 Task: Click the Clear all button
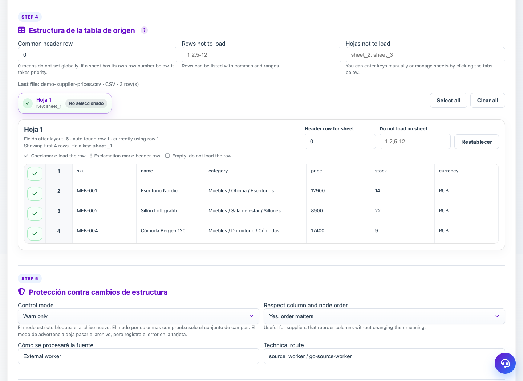pos(488,101)
